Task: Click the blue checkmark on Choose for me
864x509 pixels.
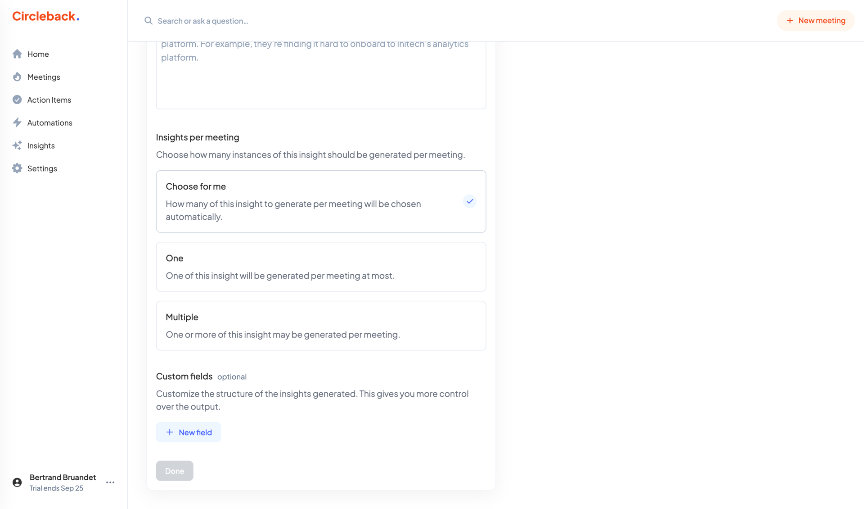Action: (x=470, y=201)
